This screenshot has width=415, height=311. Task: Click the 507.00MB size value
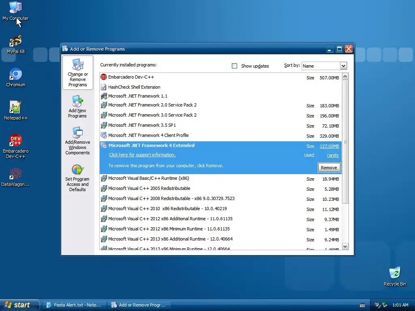coord(329,78)
